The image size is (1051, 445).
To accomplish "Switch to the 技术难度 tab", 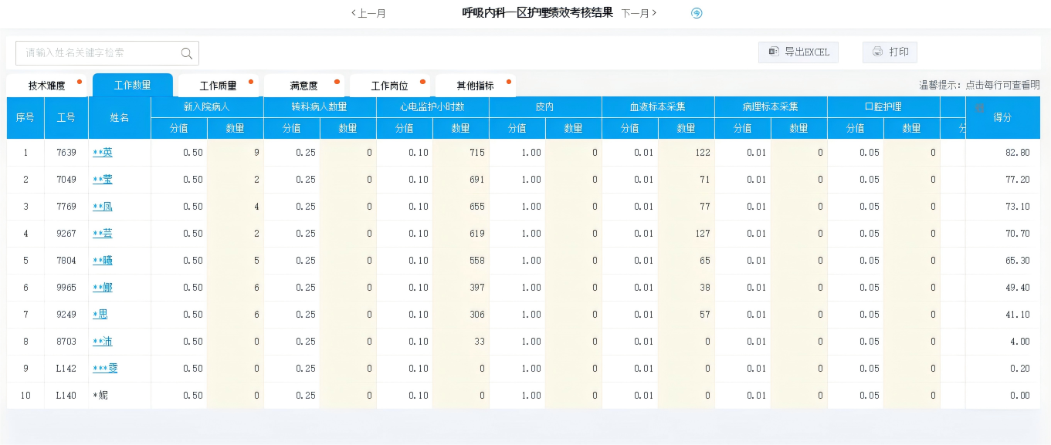I will coord(47,86).
